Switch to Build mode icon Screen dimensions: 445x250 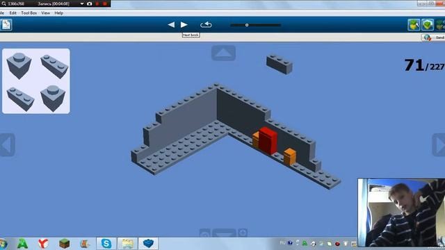point(414,25)
